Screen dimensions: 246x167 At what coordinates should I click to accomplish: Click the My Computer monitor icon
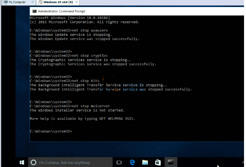pos(6,2)
